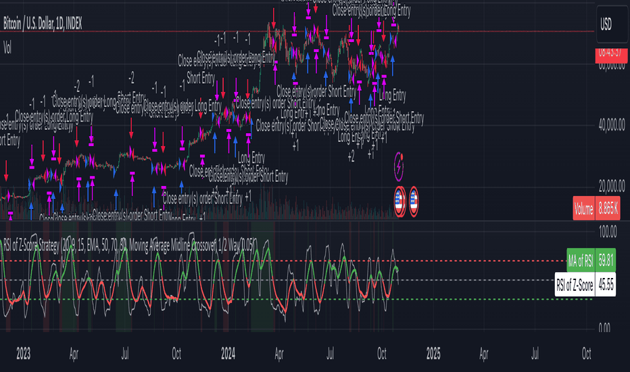This screenshot has height=372, width=630.
Task: Click the 40,000.00 price scale label
Action: coord(612,125)
